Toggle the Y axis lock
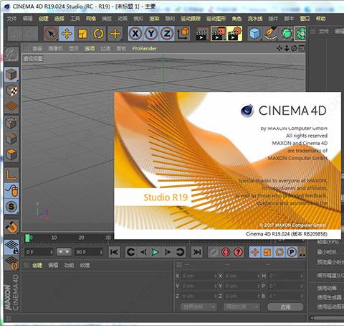 [x=151, y=34]
